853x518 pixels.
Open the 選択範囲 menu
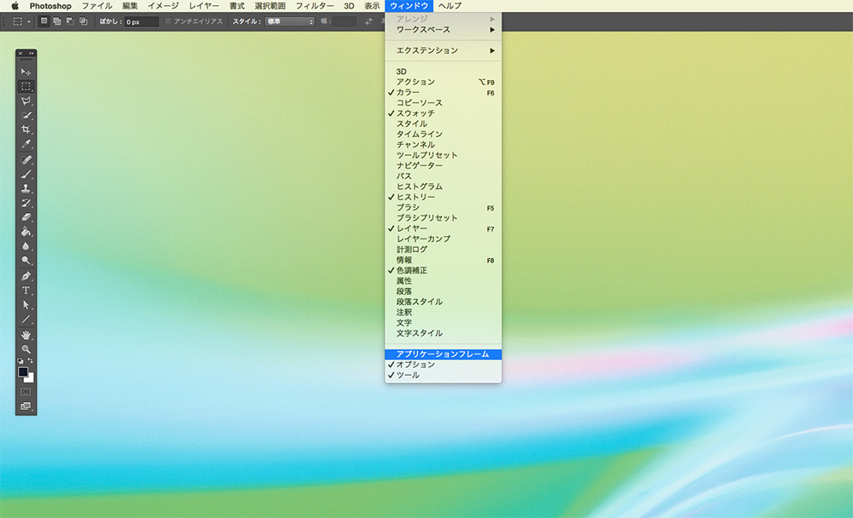pos(270,6)
